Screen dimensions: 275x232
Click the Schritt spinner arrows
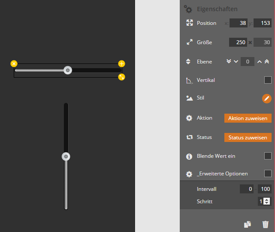(267, 202)
